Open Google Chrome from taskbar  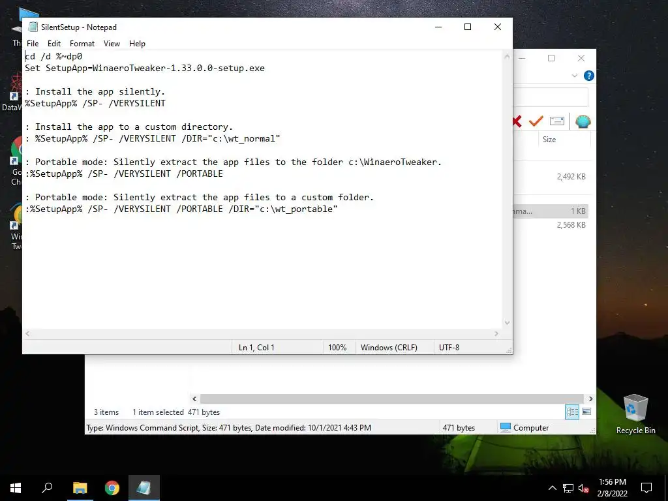point(112,488)
